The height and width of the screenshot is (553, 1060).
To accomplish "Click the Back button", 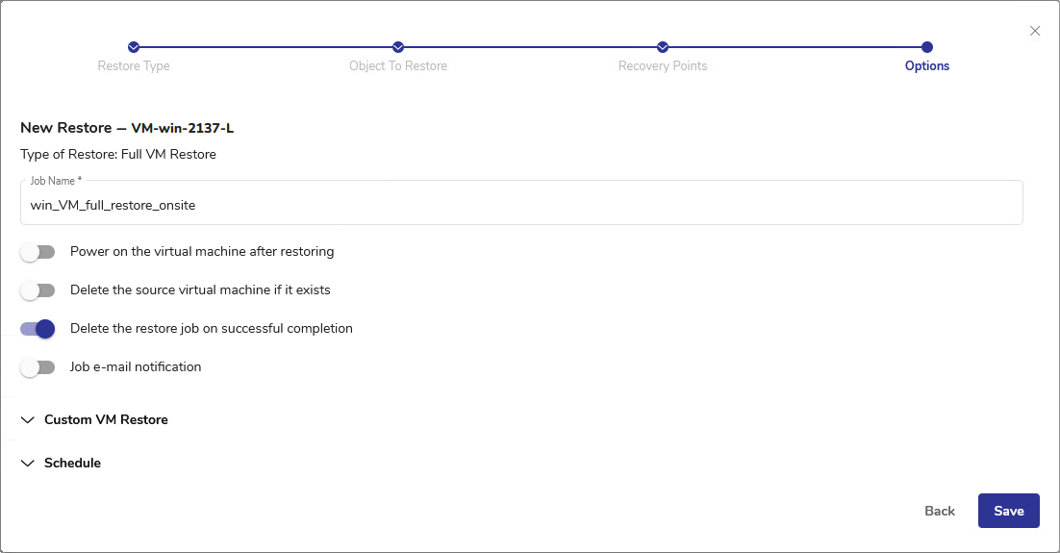I will [940, 512].
